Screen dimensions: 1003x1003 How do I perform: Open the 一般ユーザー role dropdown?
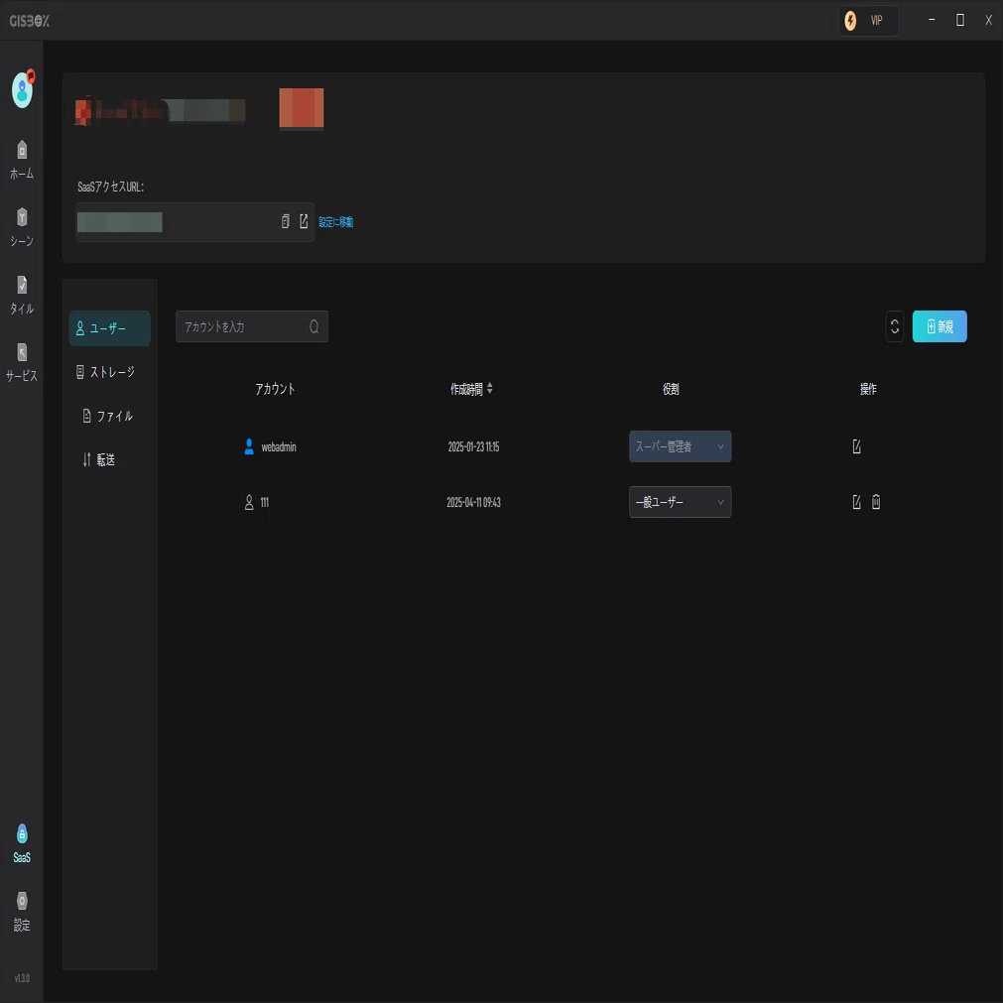click(x=680, y=502)
